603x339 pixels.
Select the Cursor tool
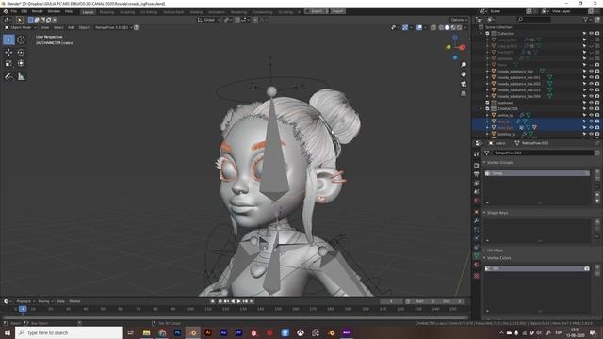pyautogui.click(x=21, y=40)
